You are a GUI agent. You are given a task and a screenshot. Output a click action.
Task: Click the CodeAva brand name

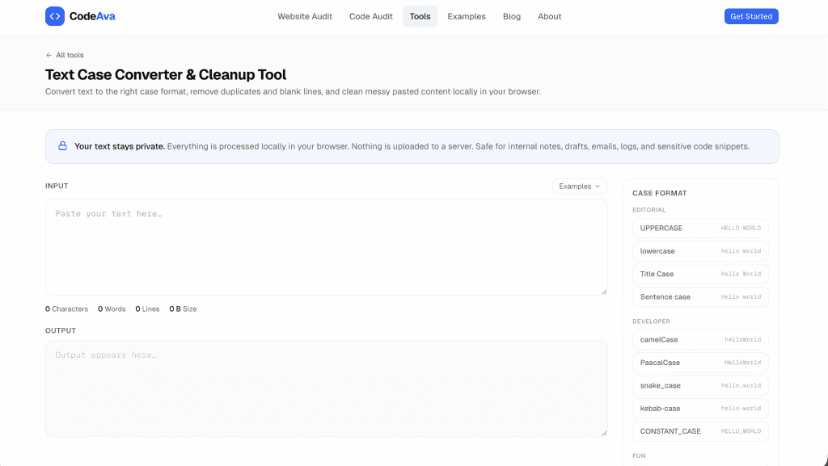pyautogui.click(x=92, y=16)
